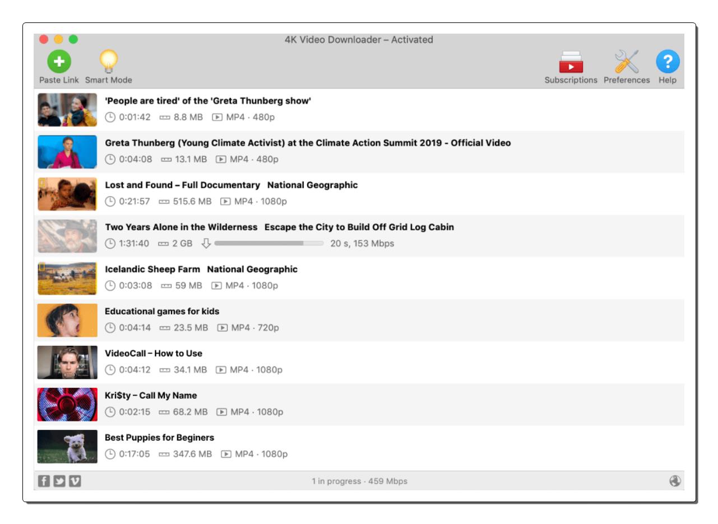Select the Two Years Alone video thumbnail

tap(67, 236)
